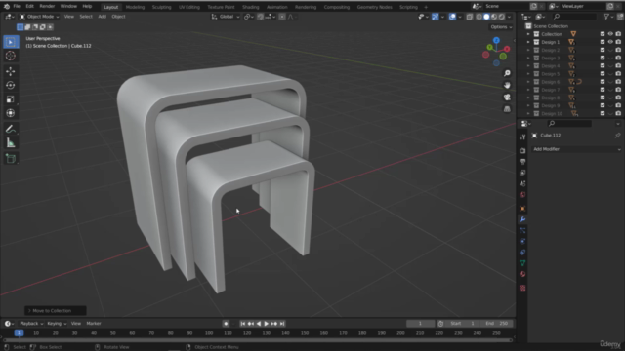
Task: Select the Move tool
Action: pyautogui.click(x=11, y=71)
